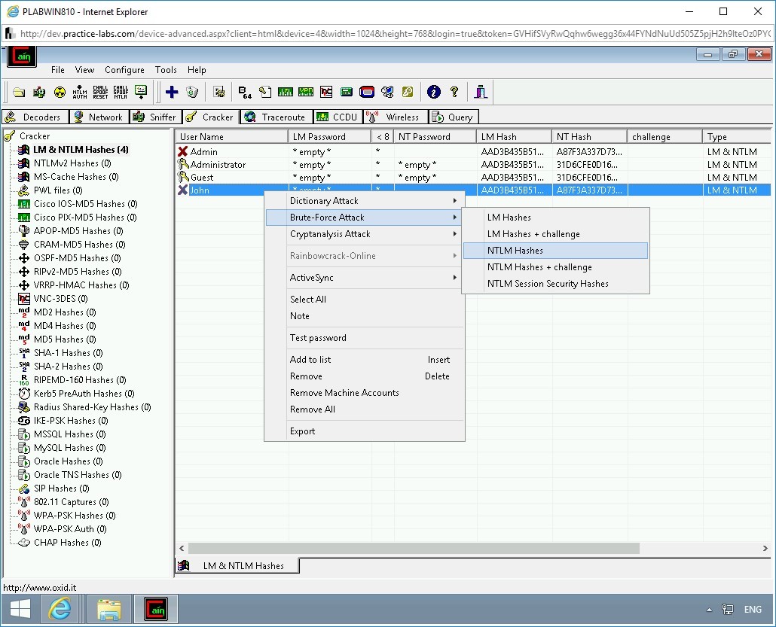Switch to the Traceroute tab
The height and width of the screenshot is (627, 776).
coord(276,117)
